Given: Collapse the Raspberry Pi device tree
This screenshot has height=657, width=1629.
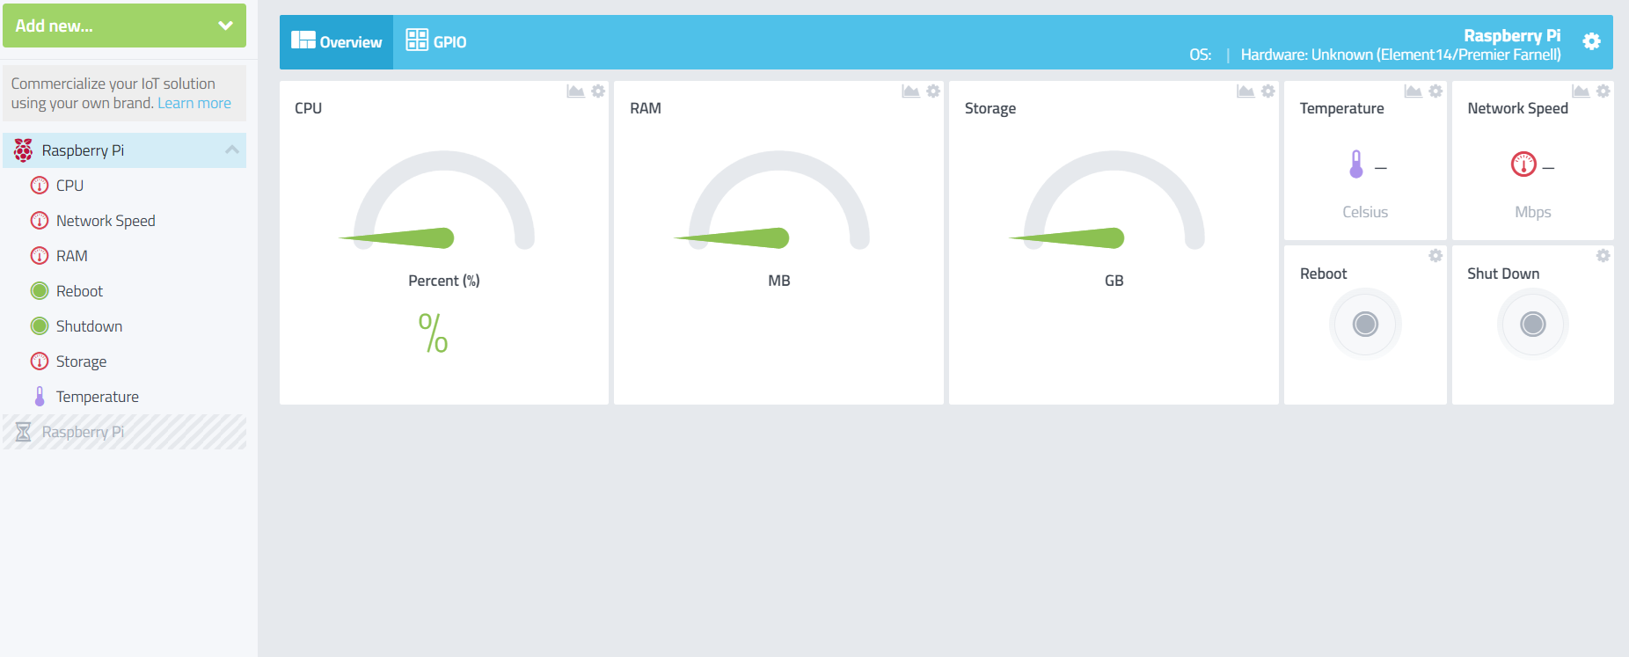Looking at the screenshot, I should pos(232,150).
